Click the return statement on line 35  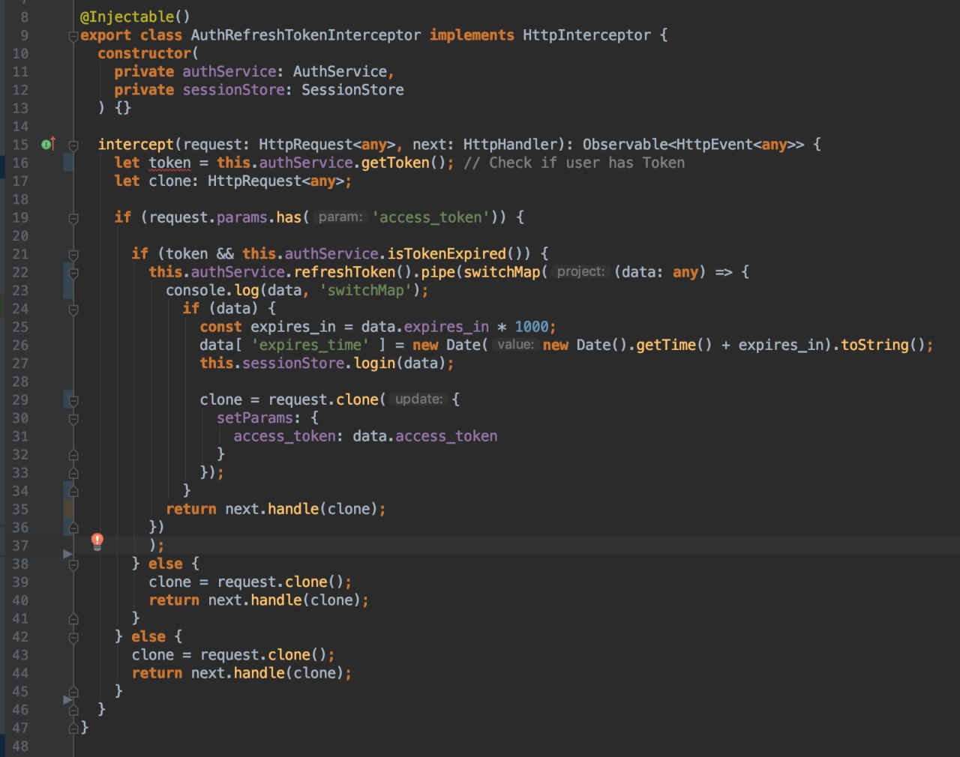(276, 509)
